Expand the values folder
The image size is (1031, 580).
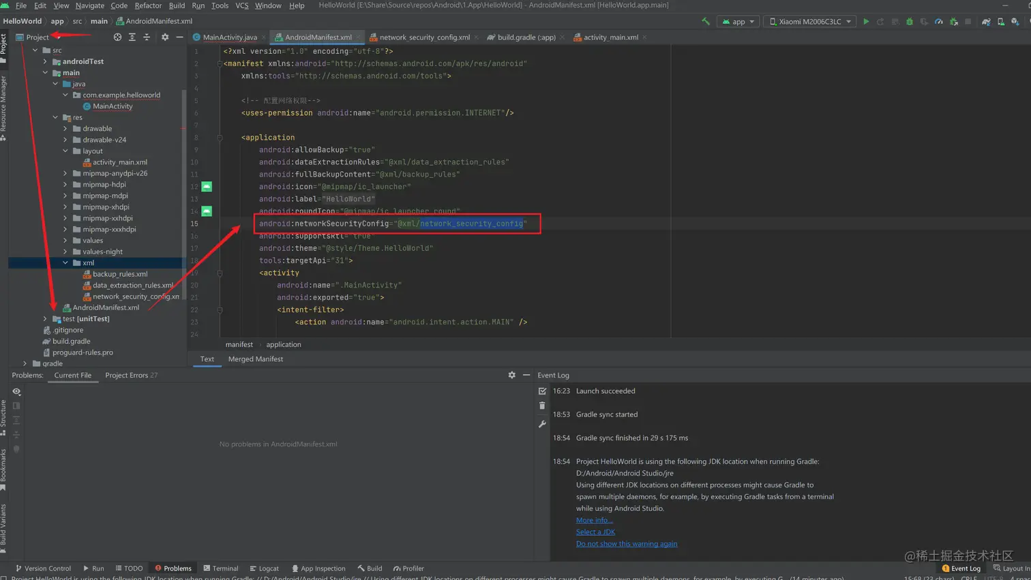coord(65,241)
